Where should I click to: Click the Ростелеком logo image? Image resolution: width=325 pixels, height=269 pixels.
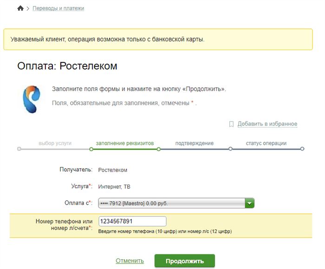point(32,99)
